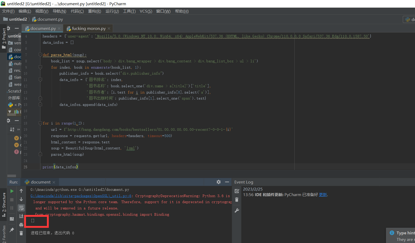Toggle the Z: Structure side tool window
Image resolution: width=415 pixels, height=243 pixels.
pos(4,204)
